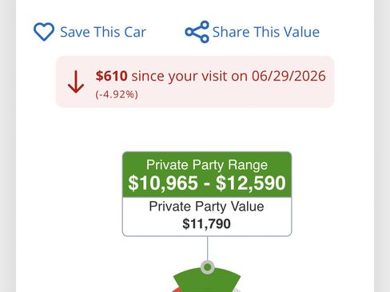This screenshot has width=390, height=292.
Task: Click the white Private Party Value box
Action: [x=207, y=216]
